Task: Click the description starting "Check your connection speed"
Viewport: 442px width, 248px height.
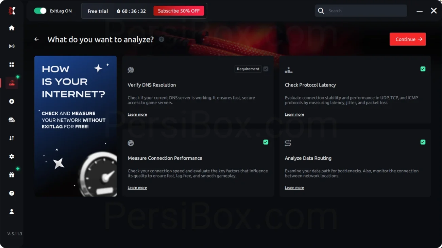Action: (x=198, y=174)
